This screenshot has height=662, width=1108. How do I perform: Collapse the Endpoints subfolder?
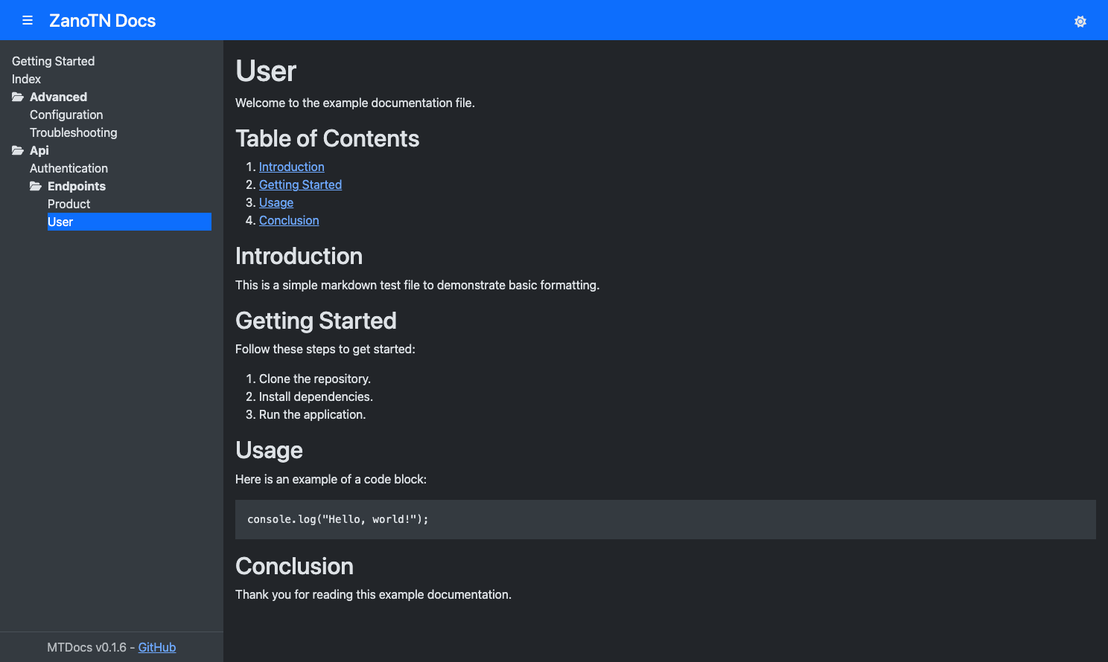coord(76,186)
